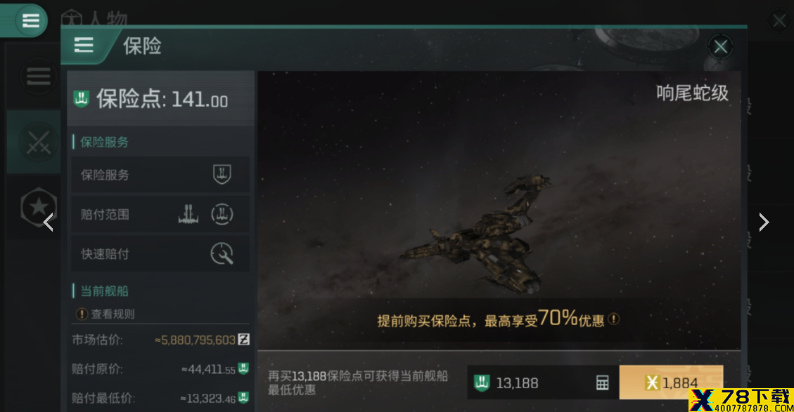Click the gold 1,884 purchase button

[x=671, y=383]
